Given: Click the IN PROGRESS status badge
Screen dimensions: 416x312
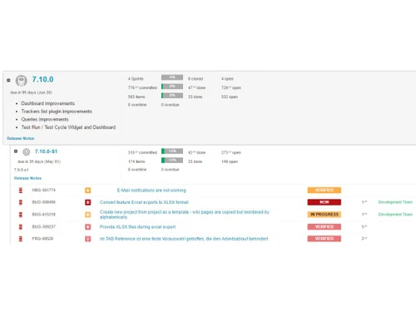Looking at the screenshot, I should (x=324, y=215).
